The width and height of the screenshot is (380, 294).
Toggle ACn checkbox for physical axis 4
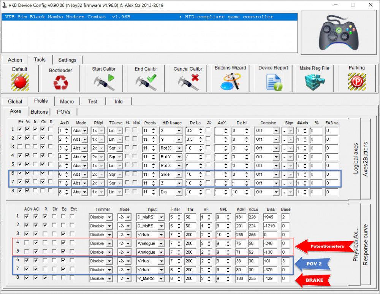27,243
